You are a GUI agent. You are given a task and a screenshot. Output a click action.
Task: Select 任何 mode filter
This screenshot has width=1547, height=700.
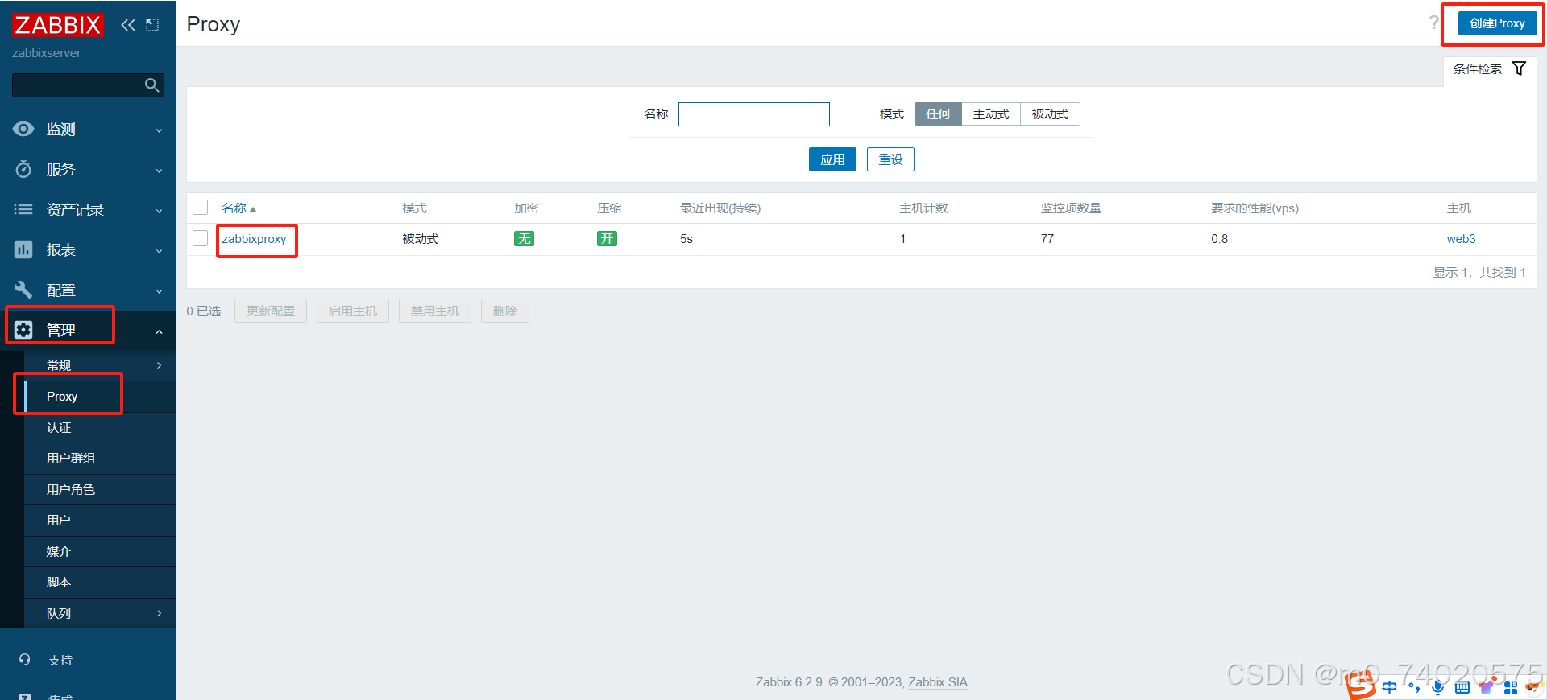point(938,114)
